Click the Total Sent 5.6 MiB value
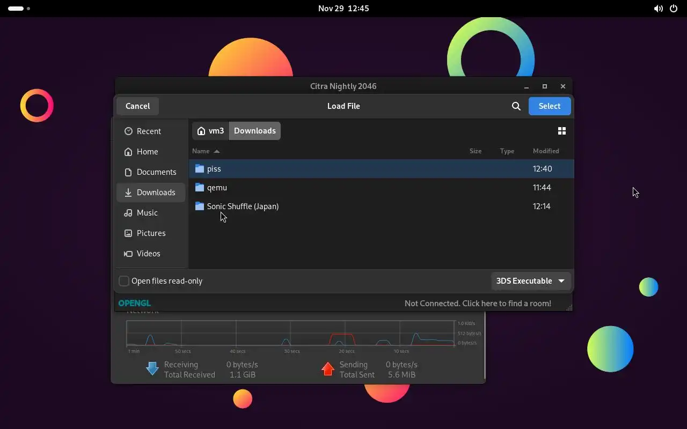The image size is (687, 429). (401, 375)
